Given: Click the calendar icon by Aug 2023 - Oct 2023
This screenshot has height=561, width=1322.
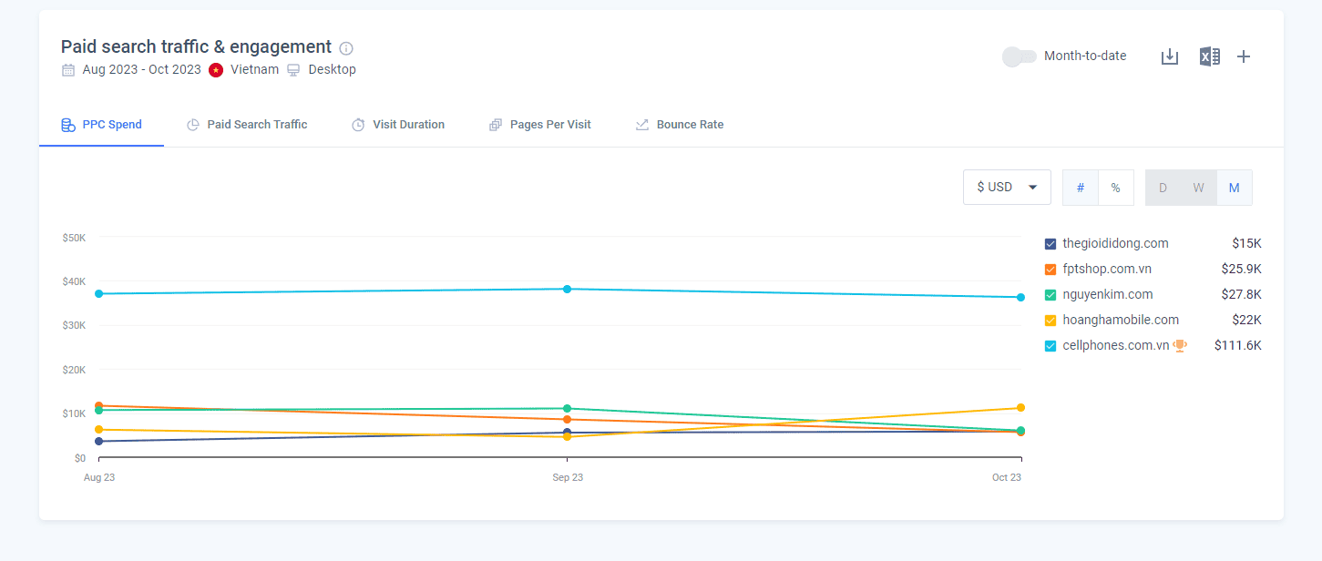Looking at the screenshot, I should [x=68, y=70].
